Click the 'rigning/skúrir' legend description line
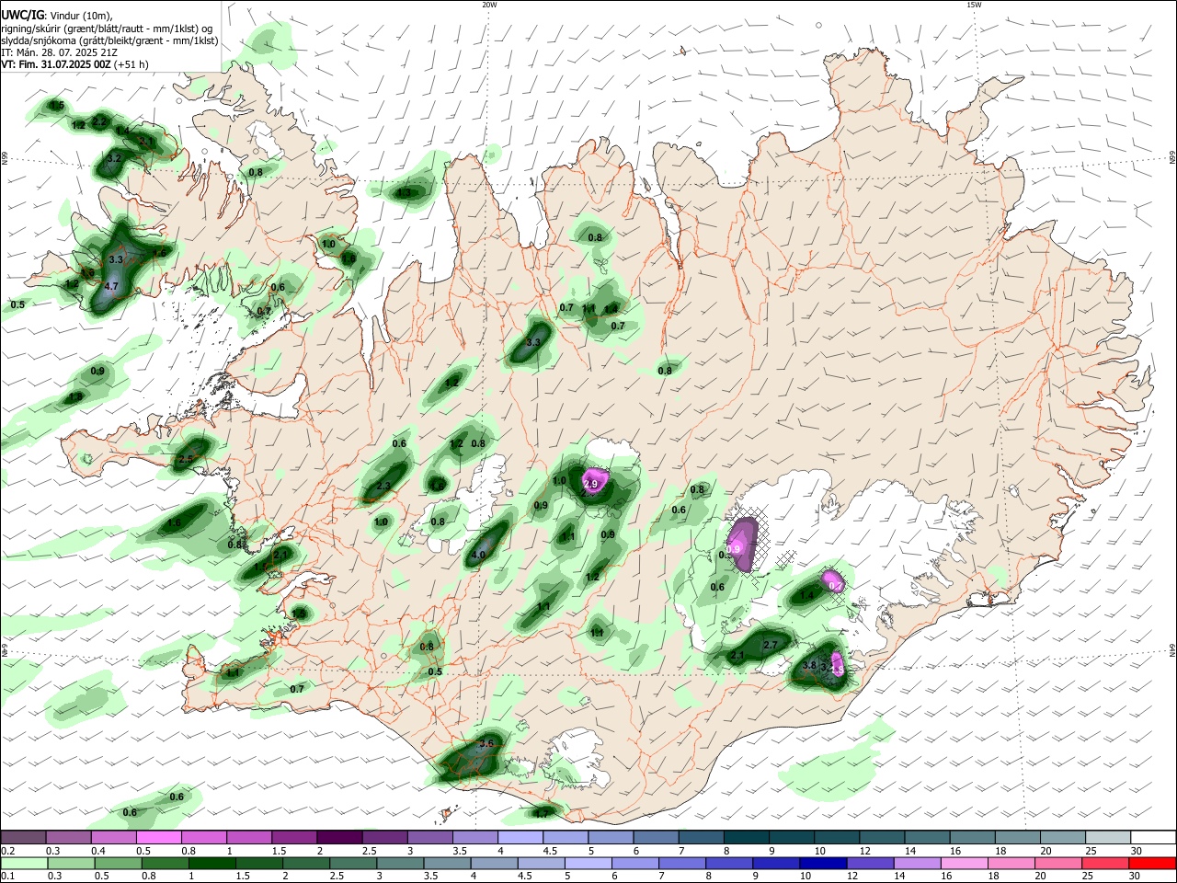Screen dimensions: 1177x883 point(106,28)
